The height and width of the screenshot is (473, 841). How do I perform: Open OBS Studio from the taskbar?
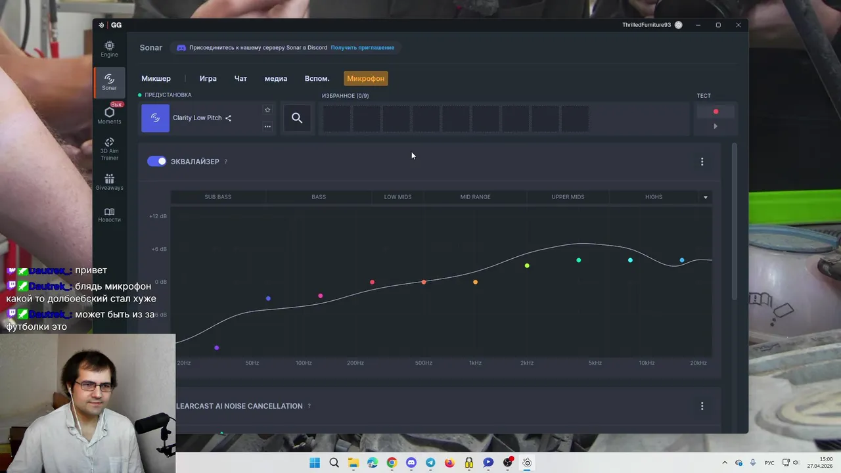(x=507, y=462)
